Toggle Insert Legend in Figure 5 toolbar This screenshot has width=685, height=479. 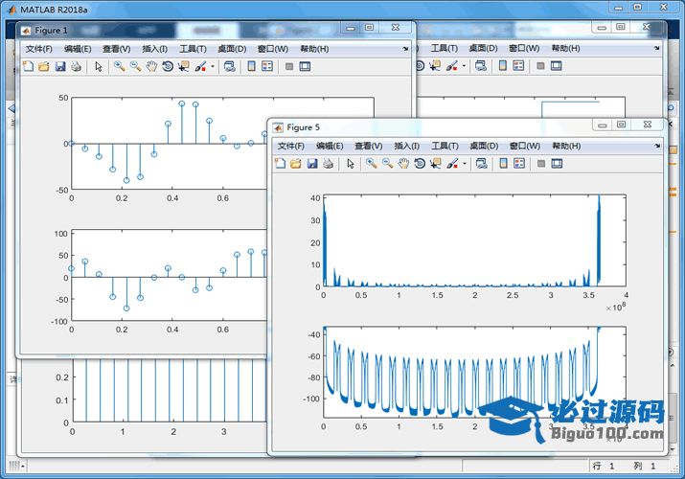(x=518, y=164)
